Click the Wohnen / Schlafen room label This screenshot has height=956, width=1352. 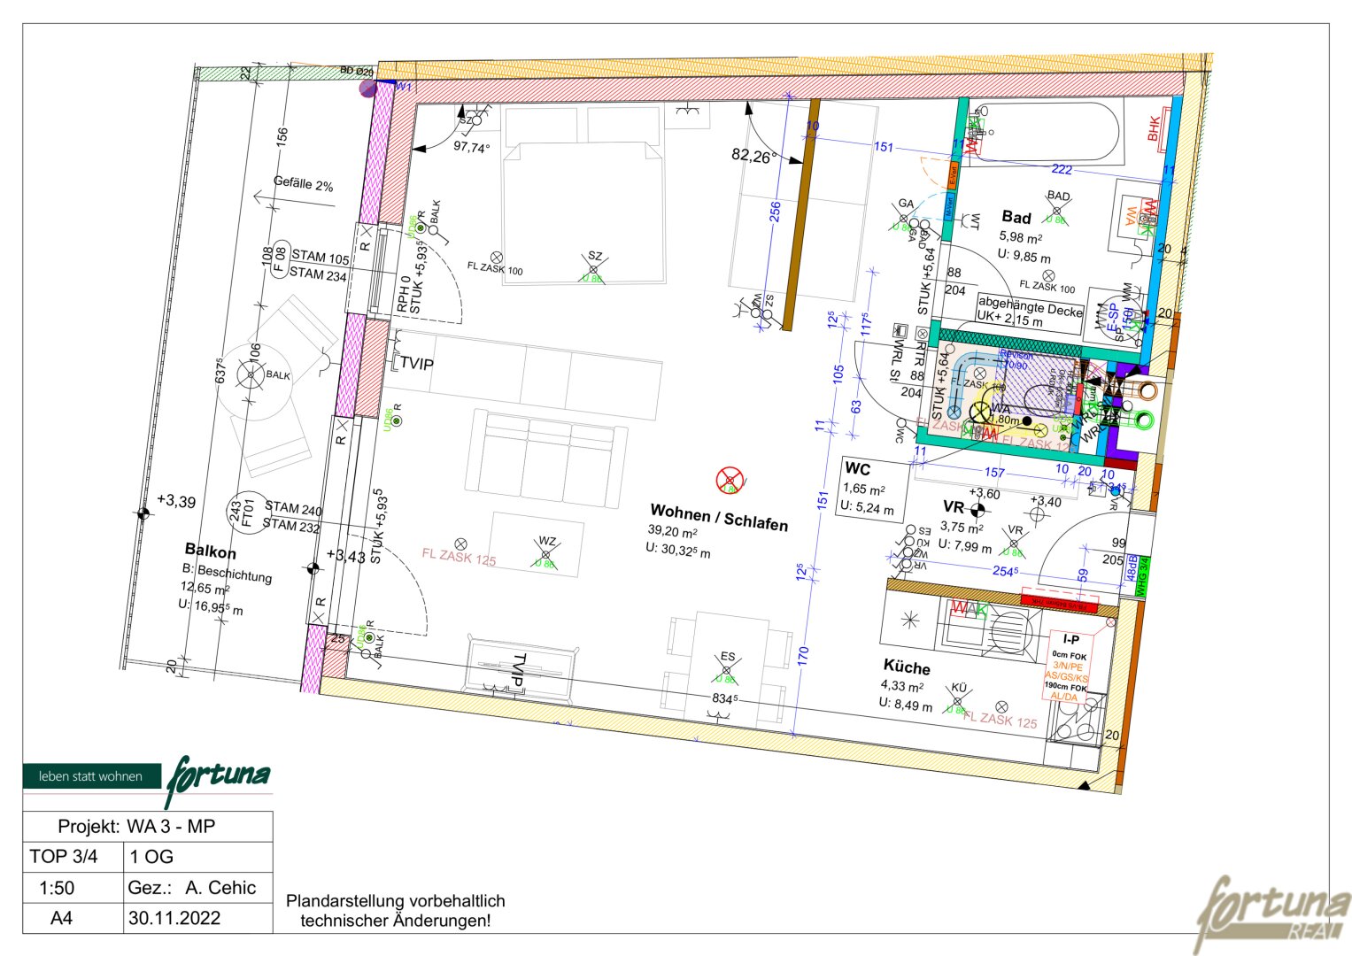[x=718, y=517]
